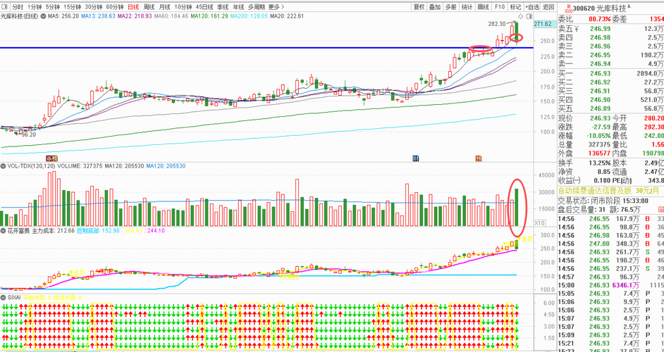664x352 pixels.
Task: Click the 买一 246.93 order row
Action: pos(610,74)
